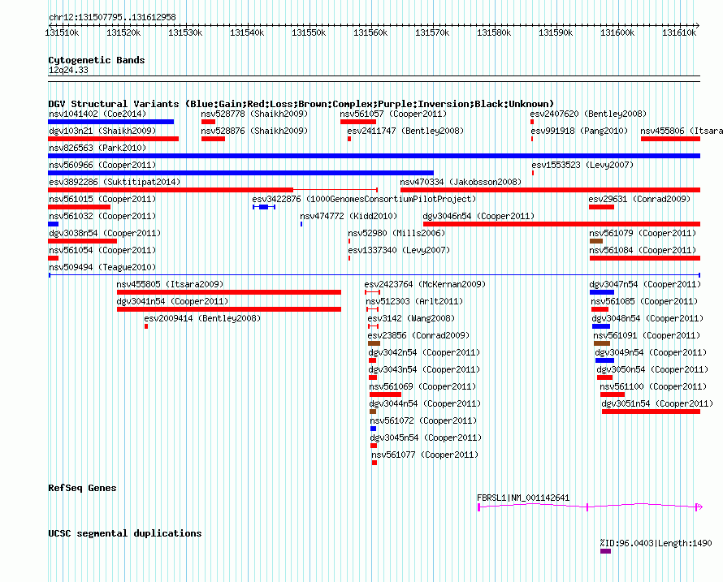Click nsv561054 (Cooper2011) label
723x582 pixels.
(x=102, y=250)
